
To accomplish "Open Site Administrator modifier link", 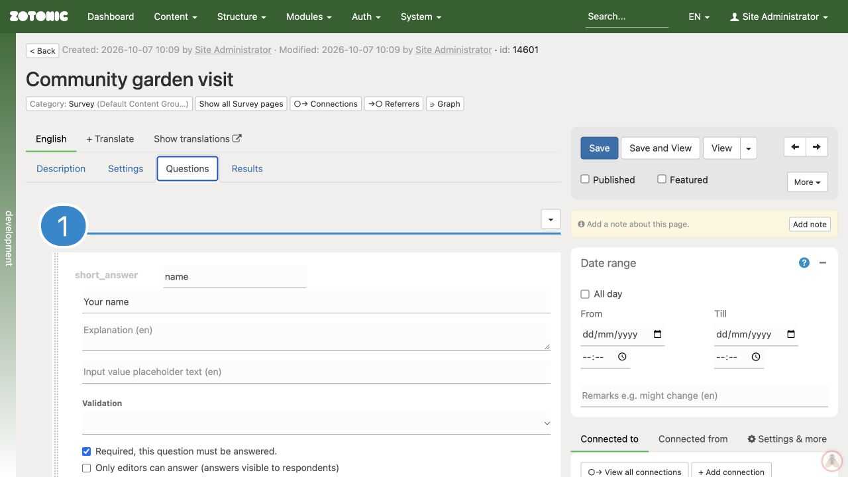I will tap(454, 50).
